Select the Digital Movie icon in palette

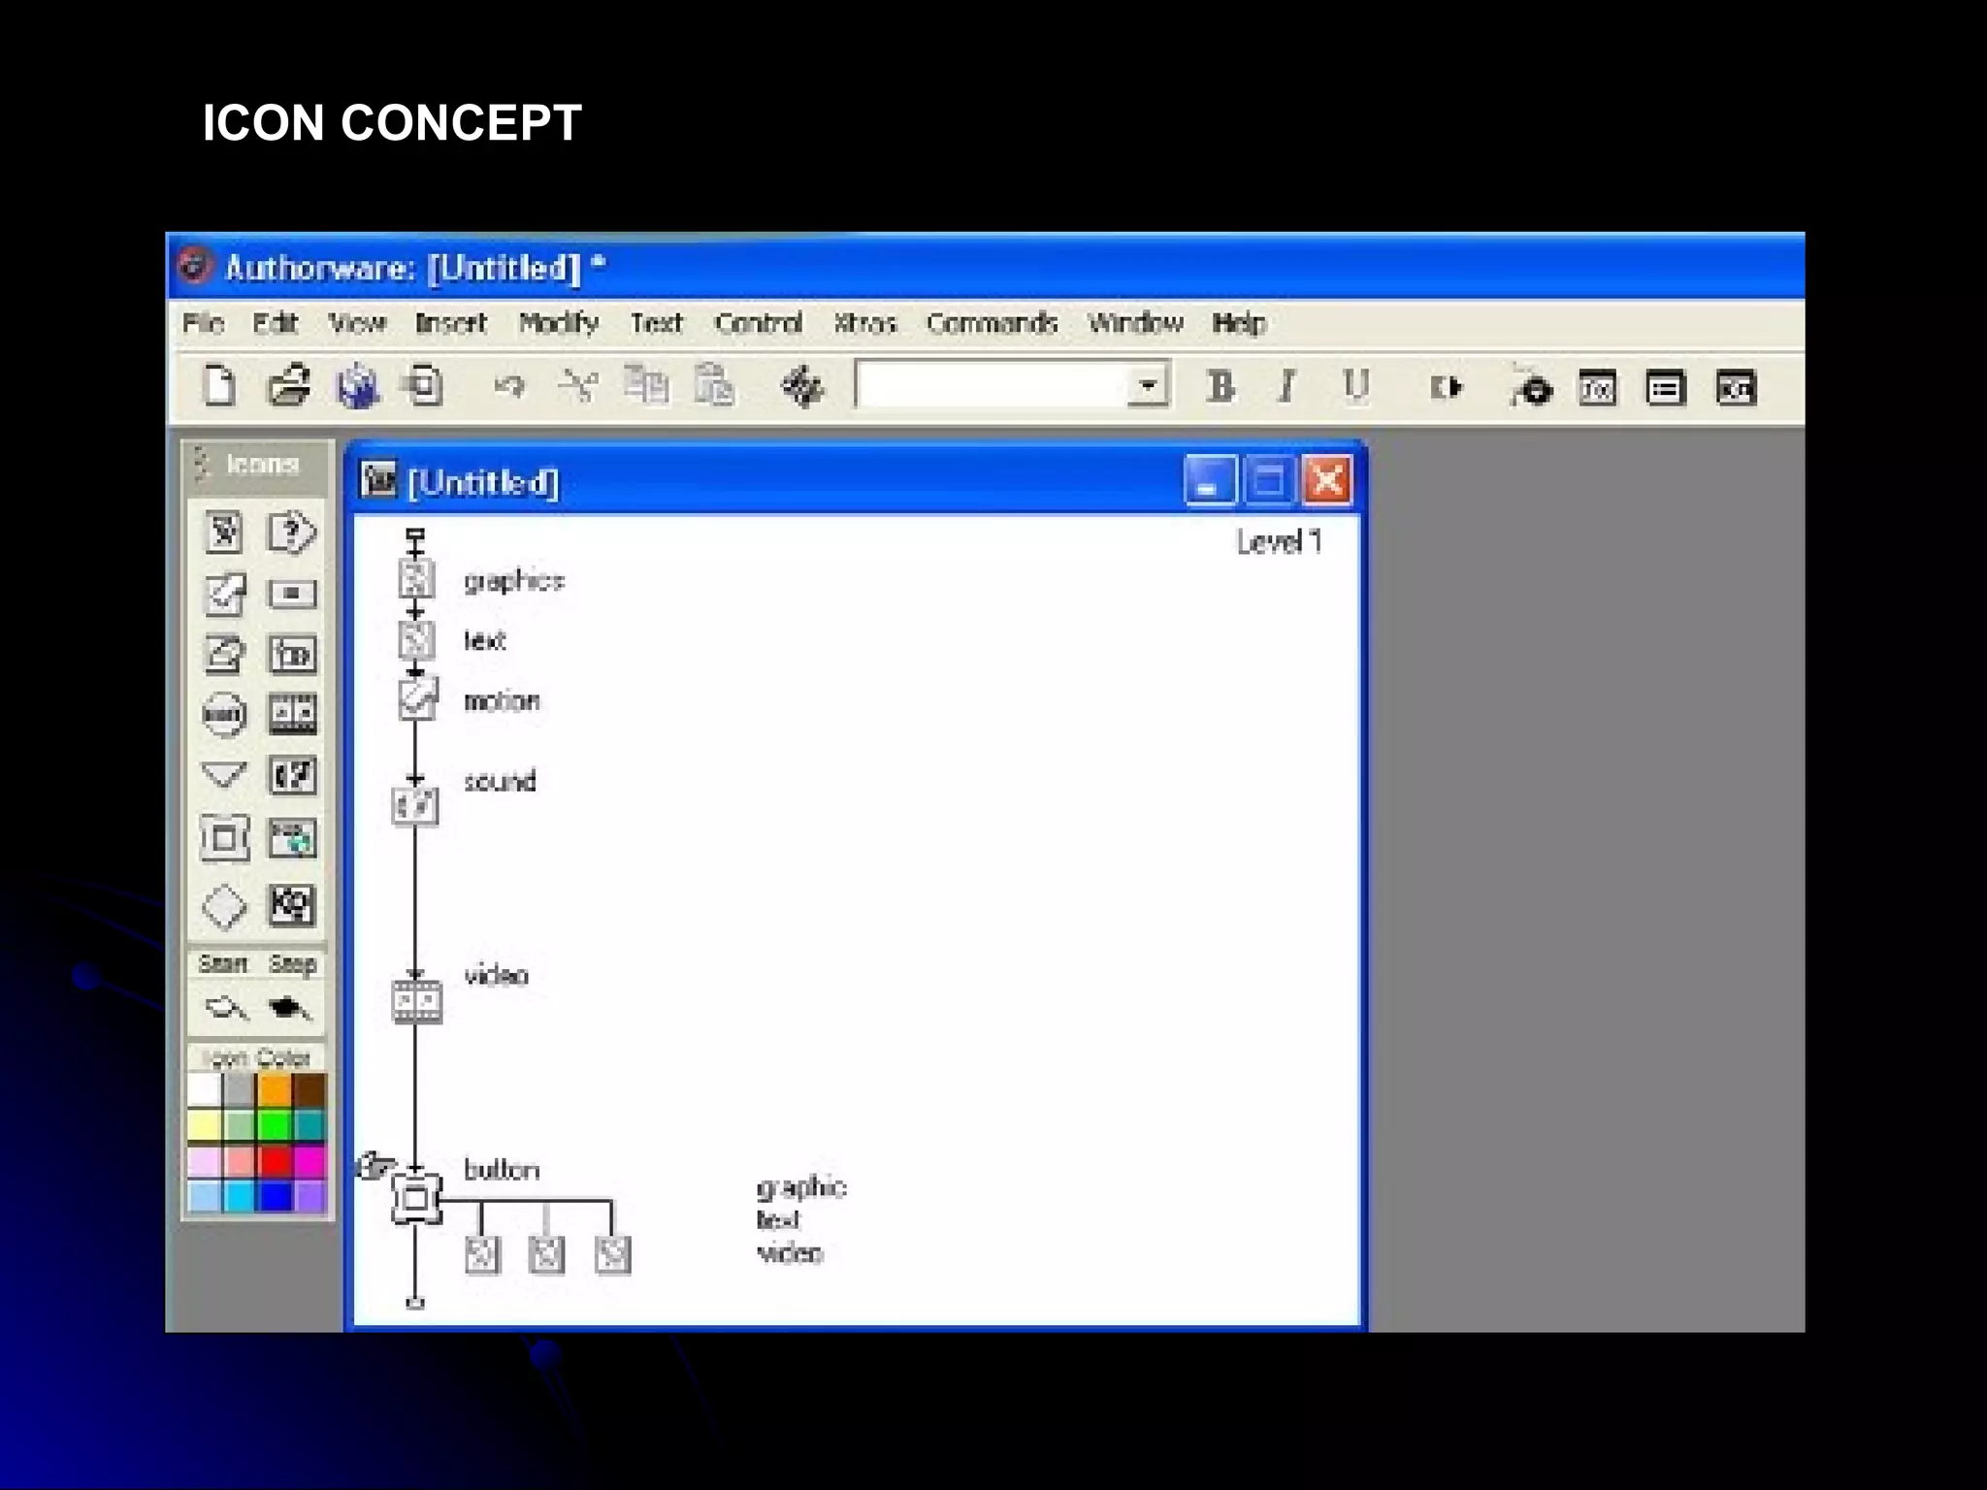coord(292,715)
